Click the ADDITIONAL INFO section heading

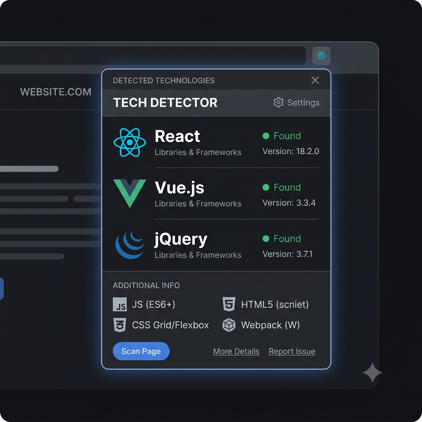point(146,285)
